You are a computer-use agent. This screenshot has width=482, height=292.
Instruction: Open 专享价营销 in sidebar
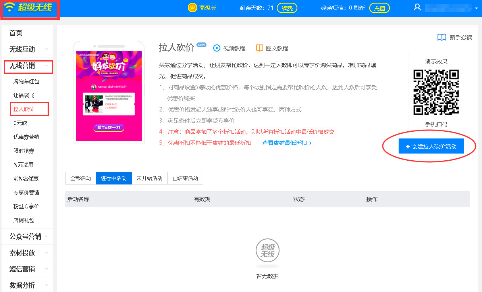26,192
